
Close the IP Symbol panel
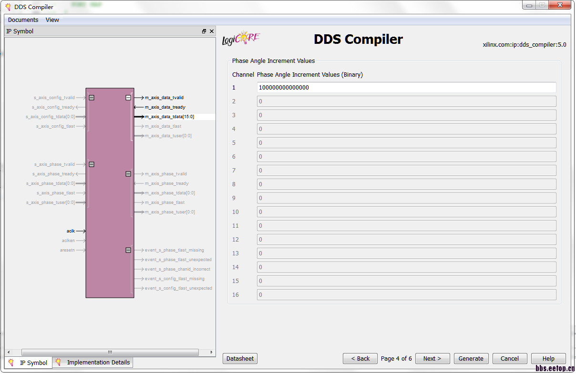click(212, 31)
